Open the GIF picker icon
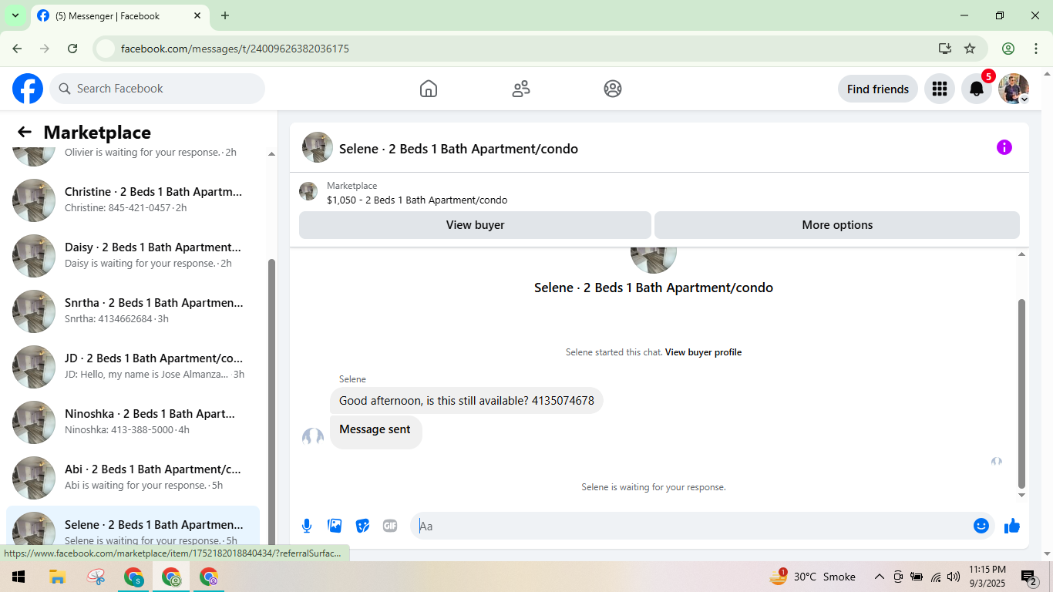 point(390,526)
